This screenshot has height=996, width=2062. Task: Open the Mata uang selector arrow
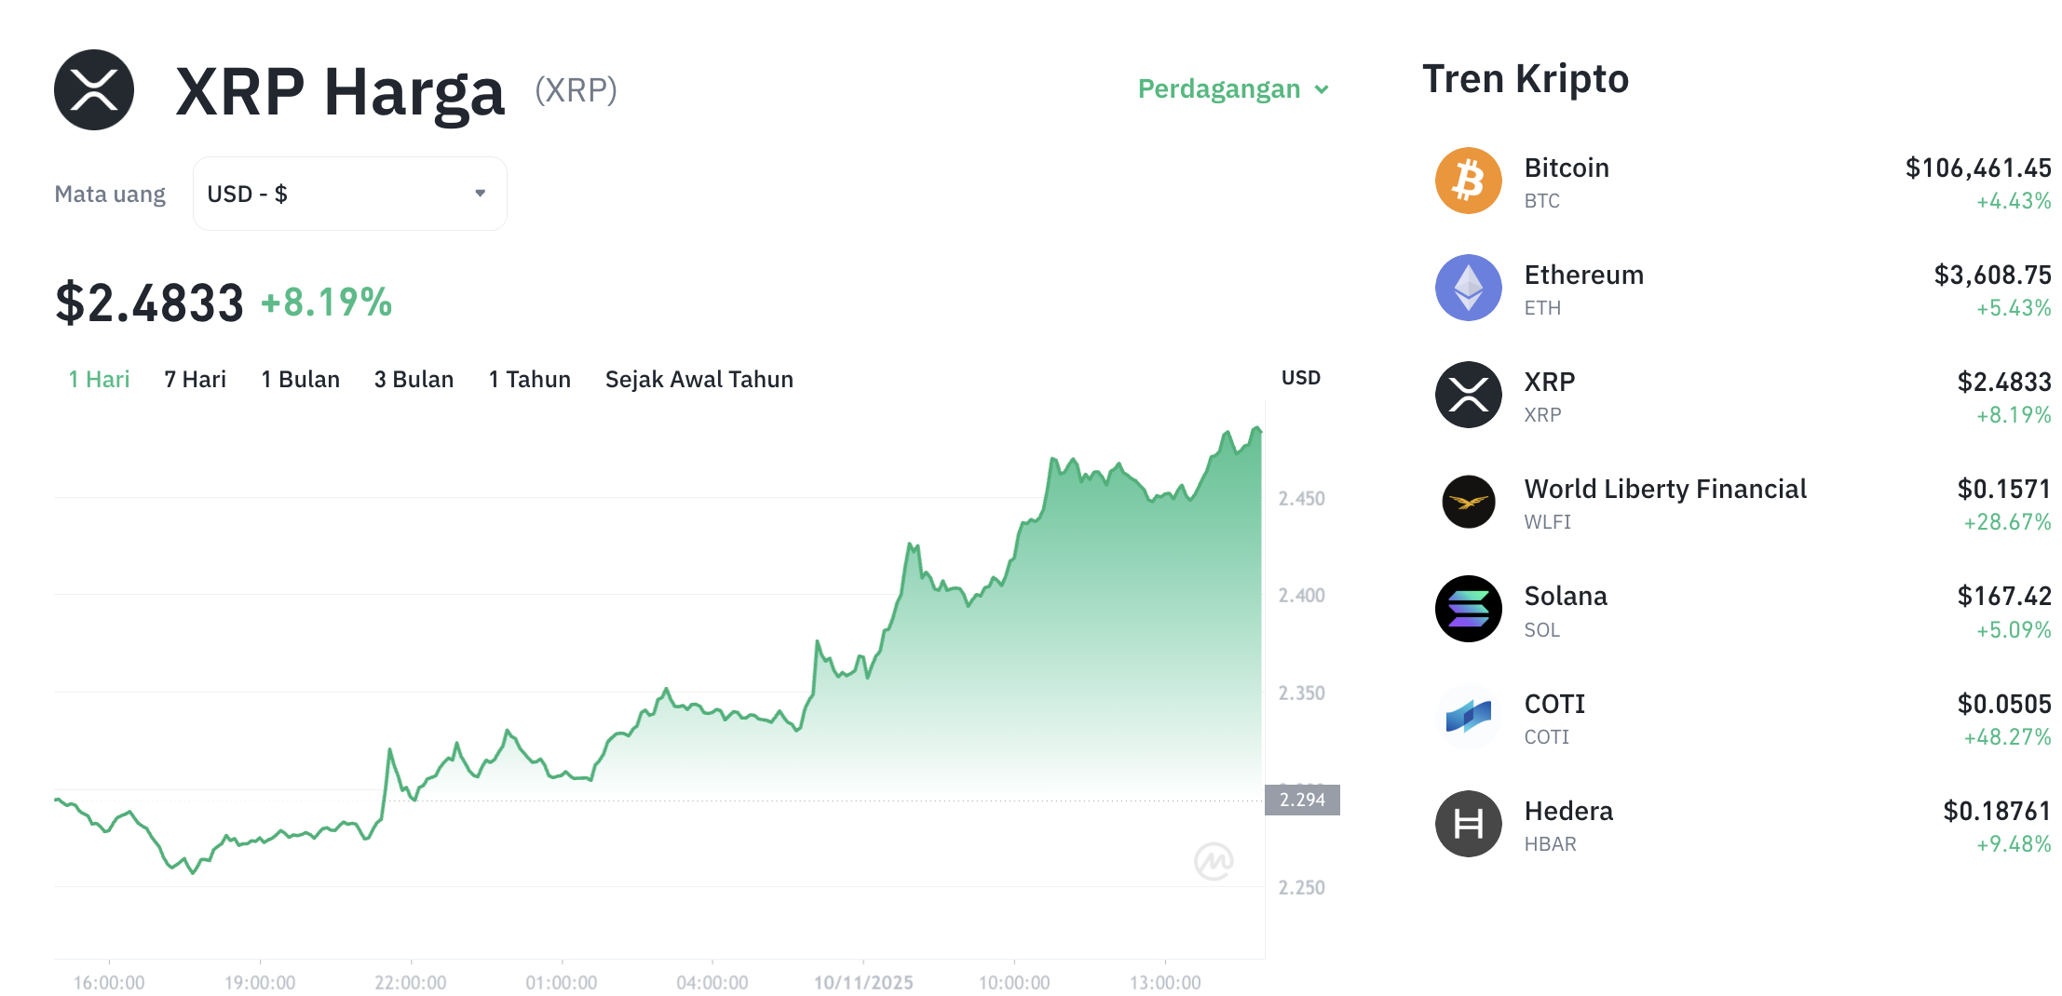(480, 193)
